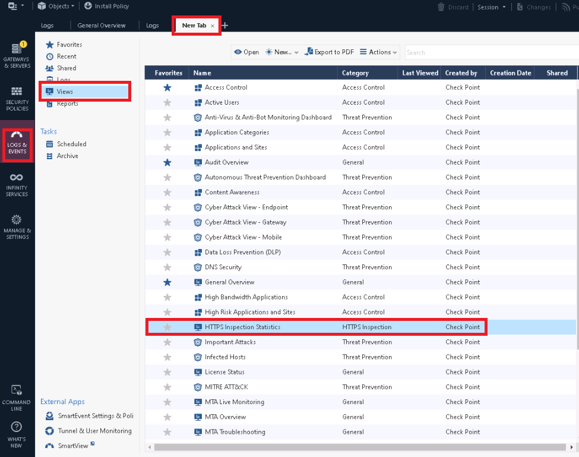Click the horizontal scrollbar of the views list
579x457 pixels.
(360, 447)
